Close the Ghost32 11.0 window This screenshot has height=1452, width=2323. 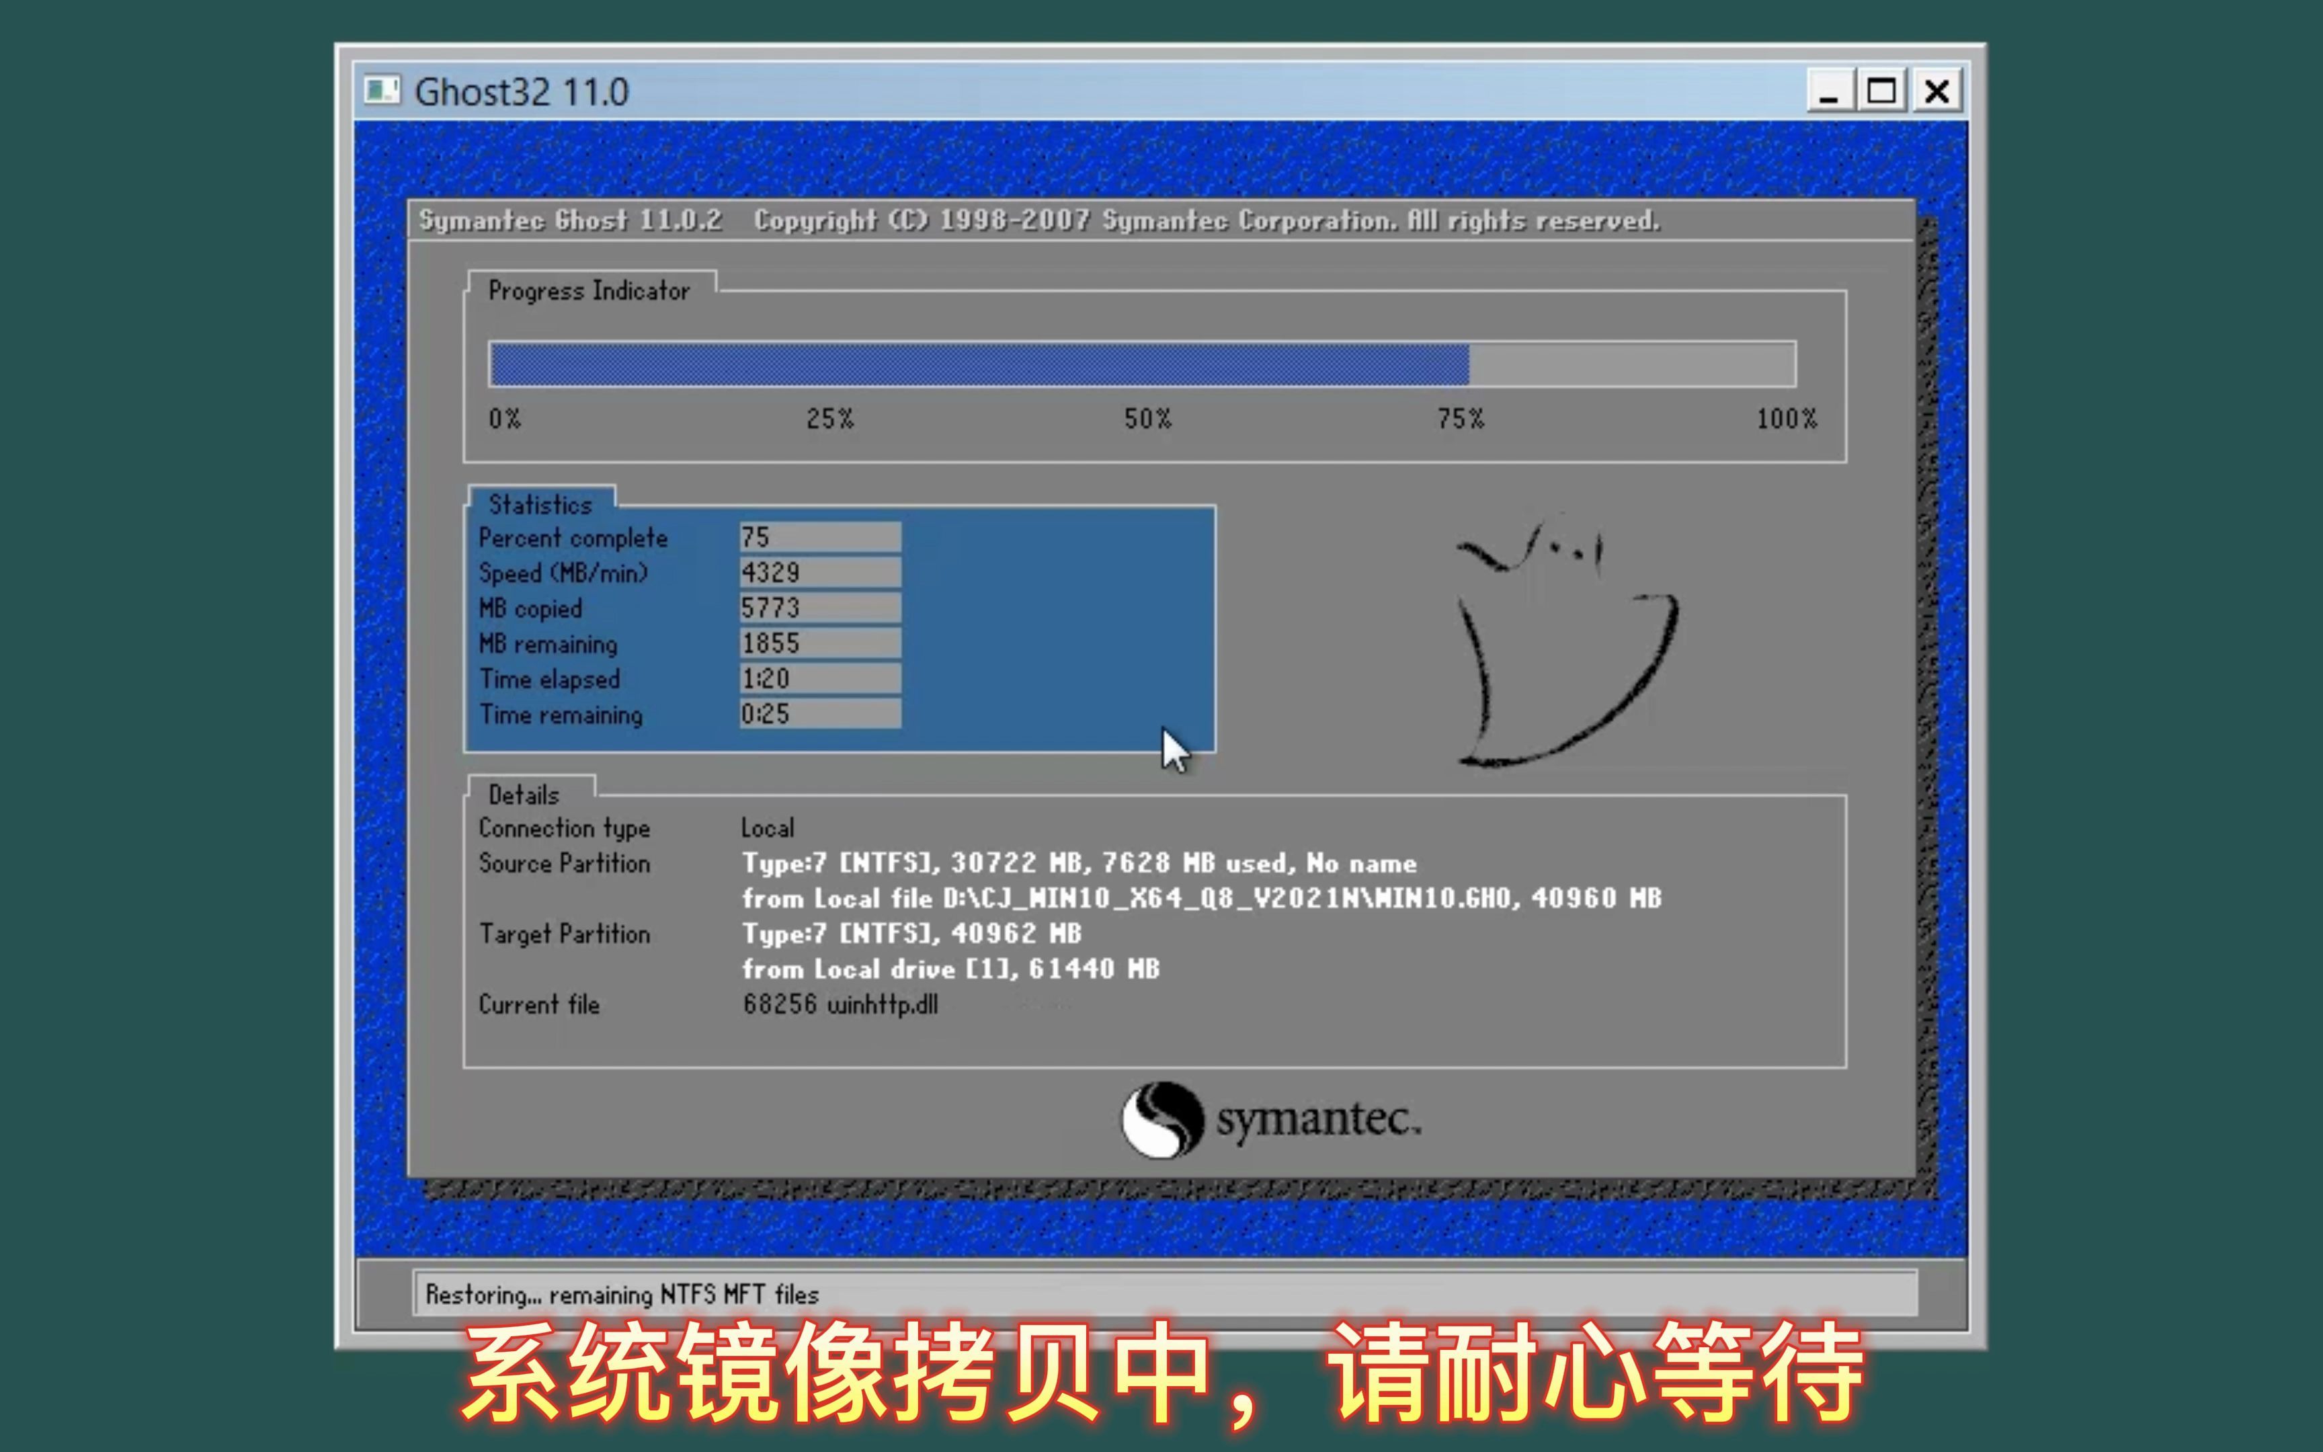tap(1936, 91)
